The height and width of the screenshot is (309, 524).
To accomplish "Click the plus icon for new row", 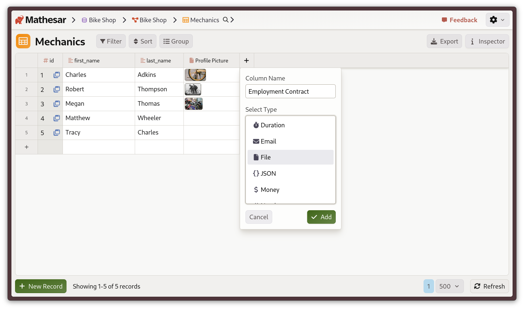I will pyautogui.click(x=26, y=147).
